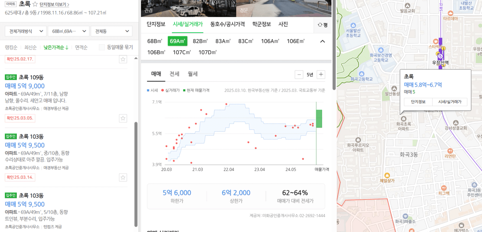This screenshot has width=482, height=232.
Task: Select the 전세 price tab
Action: click(x=174, y=74)
